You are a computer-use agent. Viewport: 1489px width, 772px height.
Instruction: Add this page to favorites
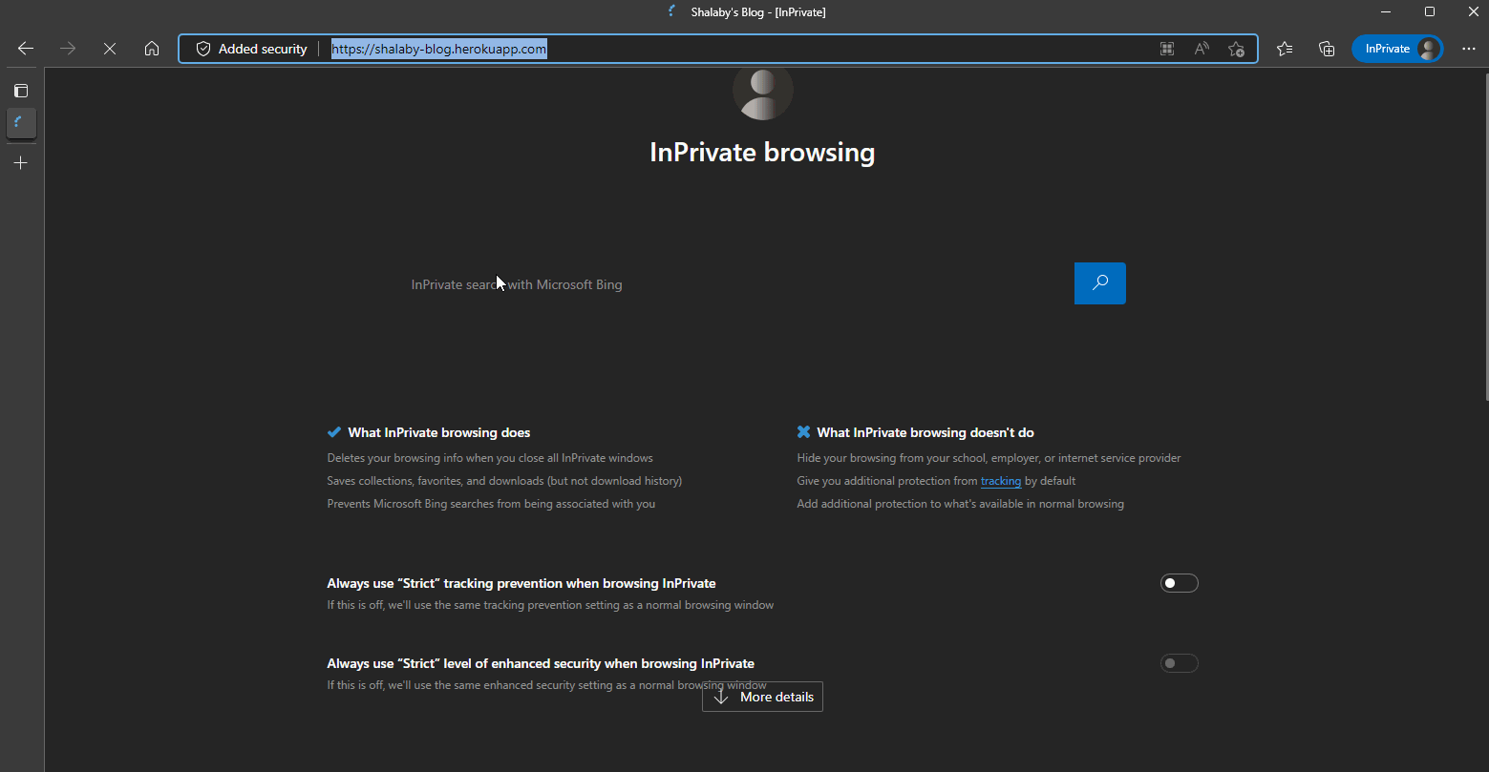point(1236,49)
